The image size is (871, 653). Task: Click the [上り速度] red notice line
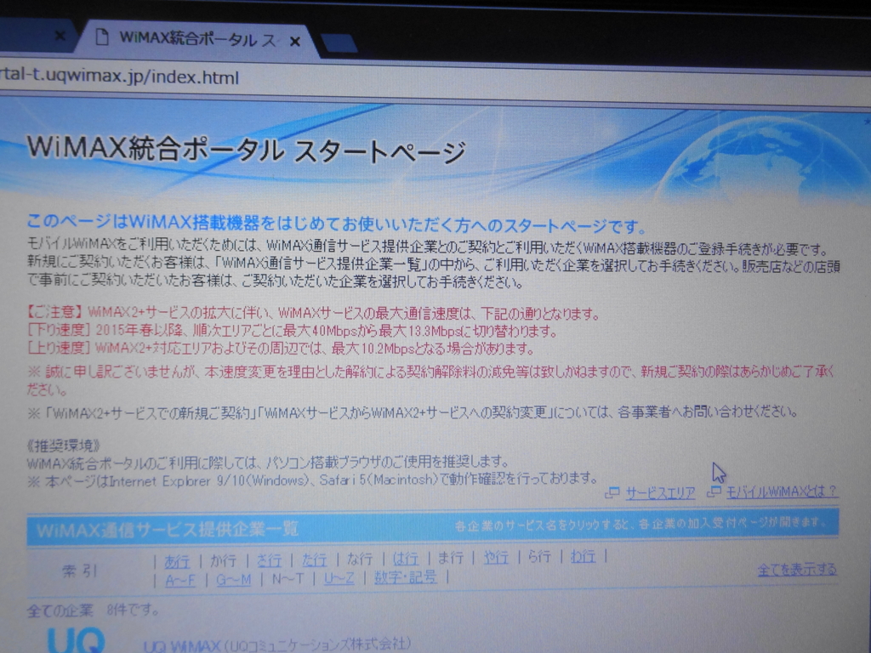coord(281,349)
